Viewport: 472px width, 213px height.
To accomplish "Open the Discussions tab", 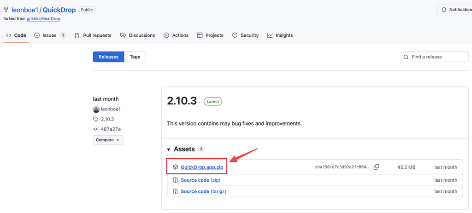I will point(137,35).
